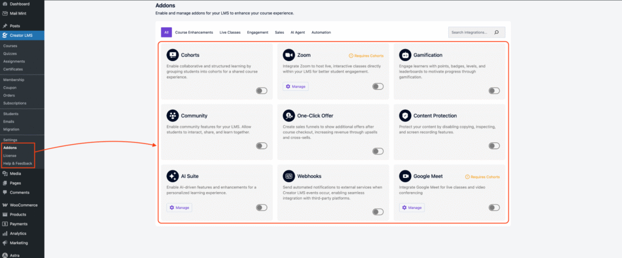The width and height of the screenshot is (622, 258).
Task: Switch on the Webhooks toggle
Action: pyautogui.click(x=378, y=212)
